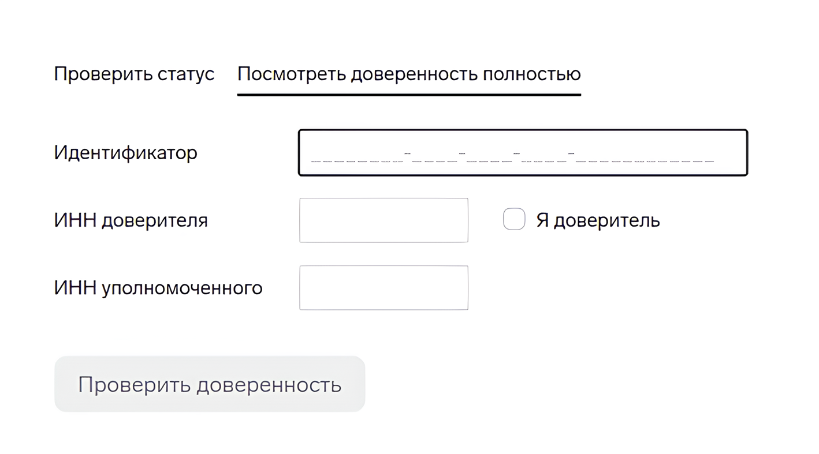819x454 pixels.
Task: Click the "ИНН уполномоченного" field label
Action: point(158,288)
